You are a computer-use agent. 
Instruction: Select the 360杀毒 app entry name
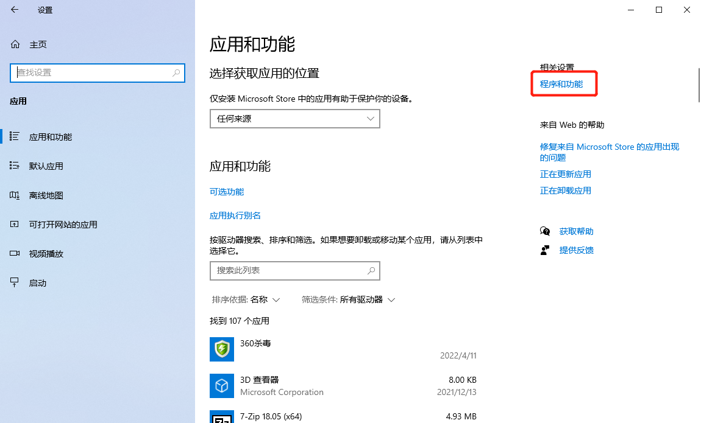256,343
